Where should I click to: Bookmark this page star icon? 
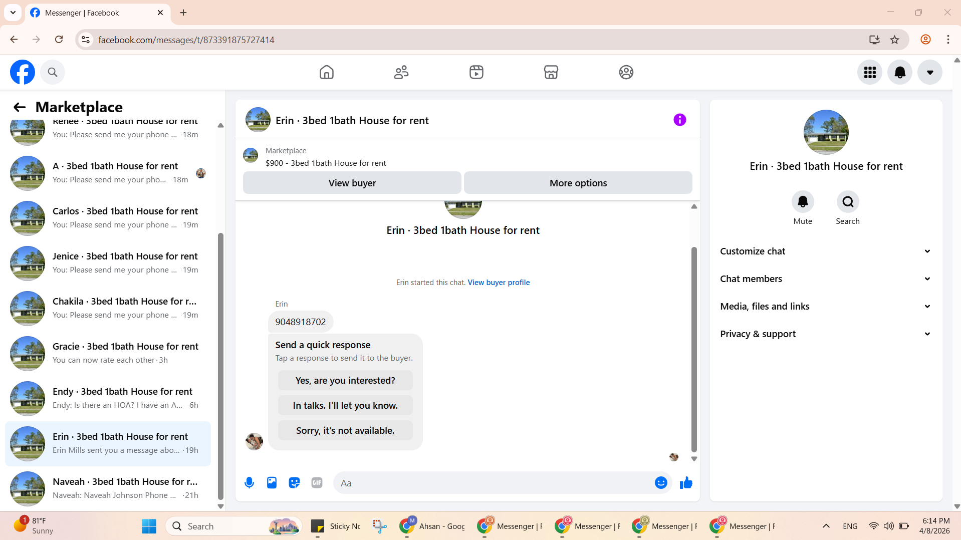tap(894, 40)
